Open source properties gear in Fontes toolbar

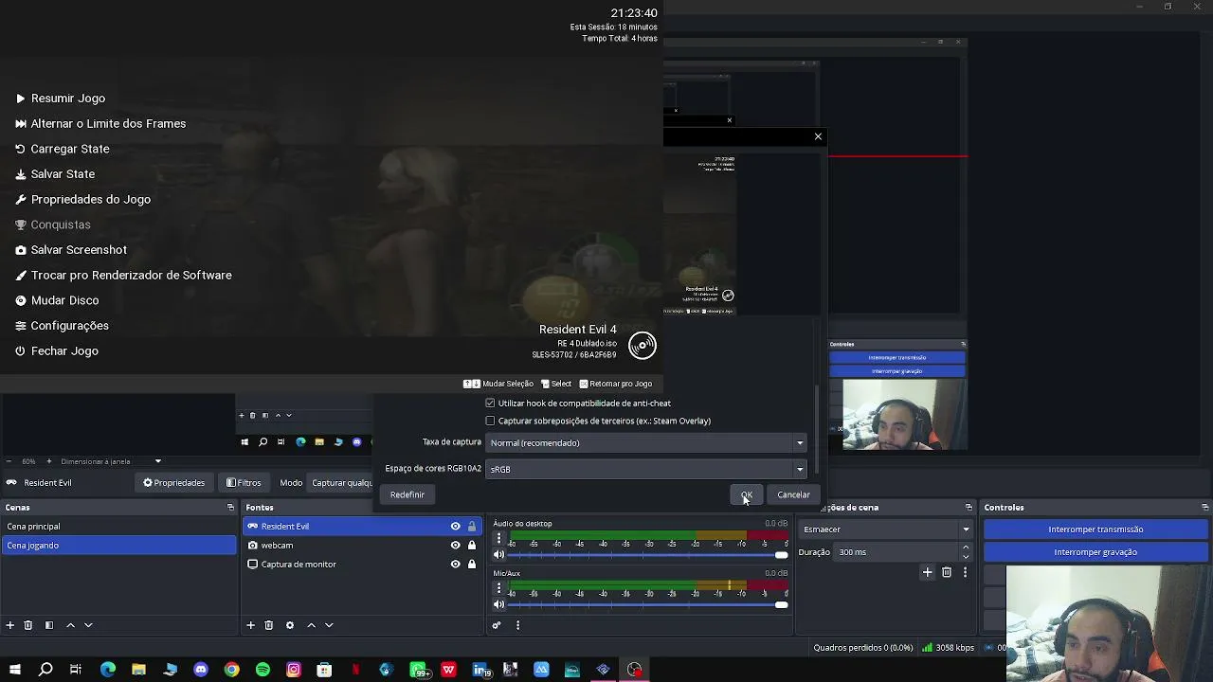tap(290, 625)
